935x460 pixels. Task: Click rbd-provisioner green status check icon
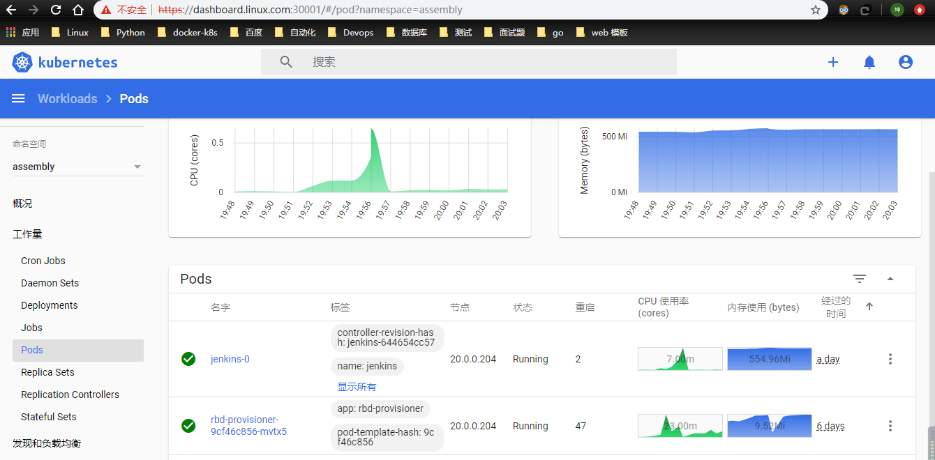point(188,425)
